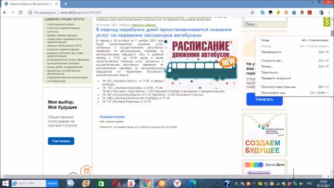Viewport: 334px width, 188px height.
Task: Open the Chrome profile avatar
Action: pyautogui.click(x=321, y=13)
